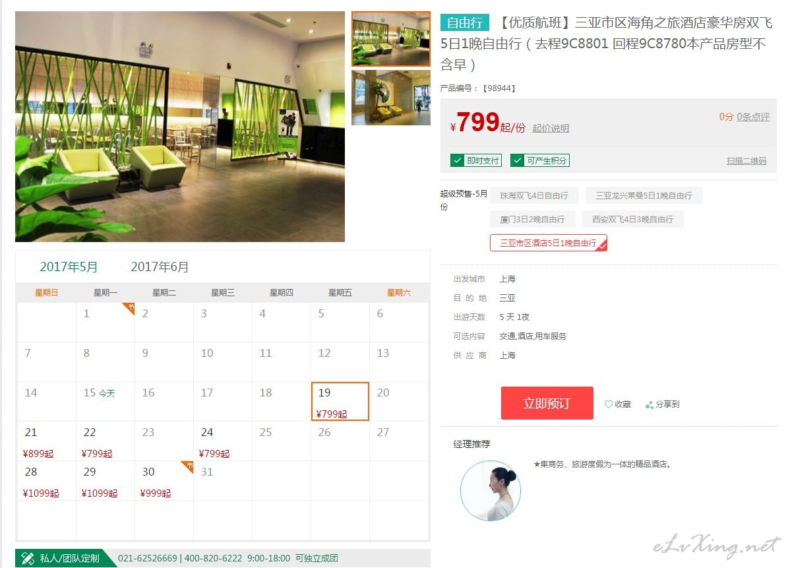Click the custom tour pencil icon
The image size is (788, 568).
(x=28, y=559)
